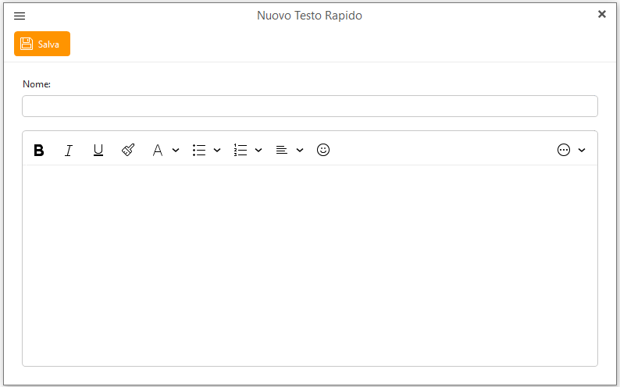
Task: Close the Nuovo Testo Rapido window
Action: tap(602, 14)
